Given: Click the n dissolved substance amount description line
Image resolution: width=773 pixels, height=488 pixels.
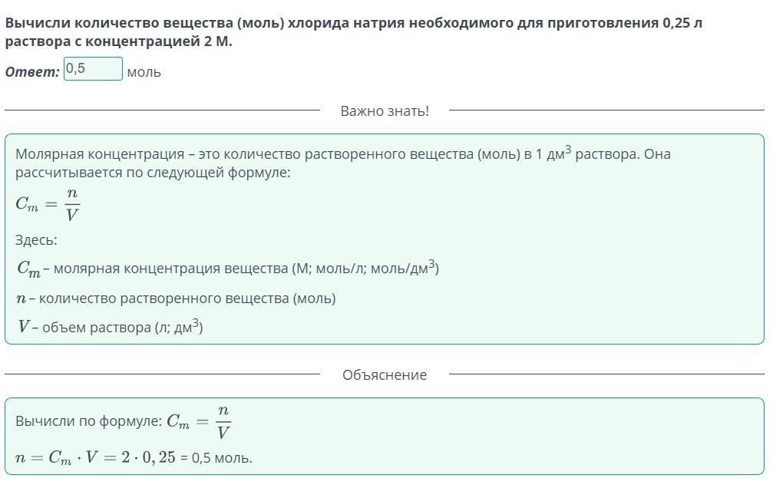Looking at the screenshot, I should 176,298.
